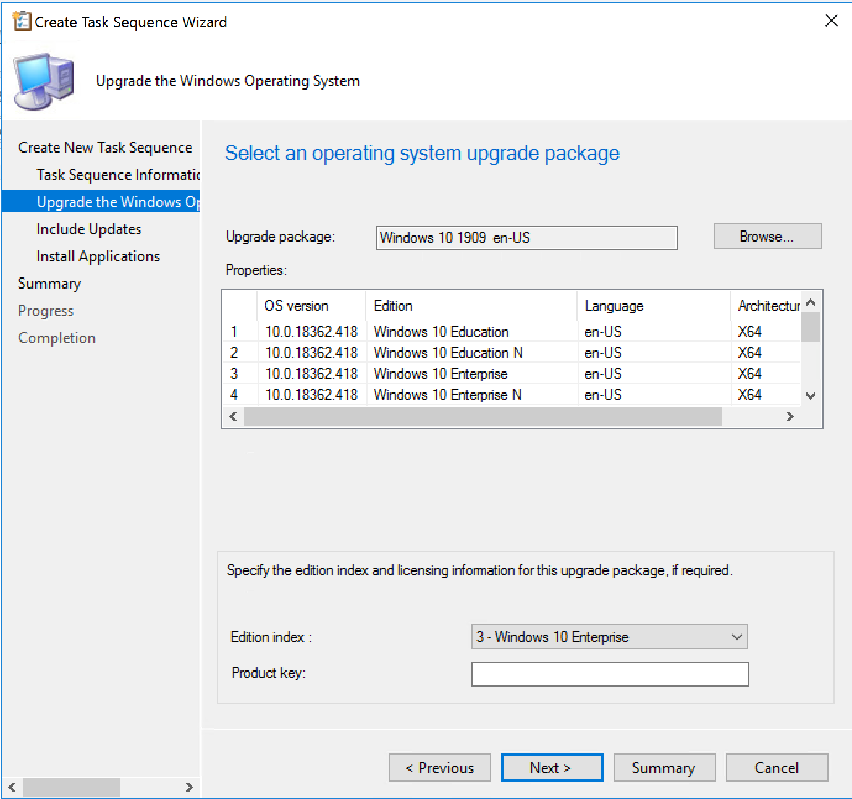
Task: Sort properties by Edition column
Action: pyautogui.click(x=471, y=306)
